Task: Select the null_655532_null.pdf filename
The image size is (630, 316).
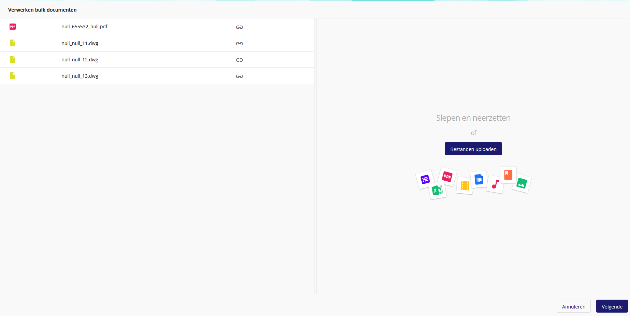Action: point(84,27)
